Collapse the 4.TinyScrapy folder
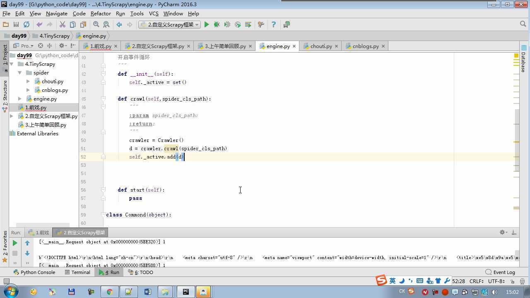The height and width of the screenshot is (298, 530). [12, 64]
